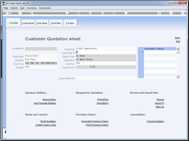Click the toolbar X cancel icon

pyautogui.click(x=183, y=13)
